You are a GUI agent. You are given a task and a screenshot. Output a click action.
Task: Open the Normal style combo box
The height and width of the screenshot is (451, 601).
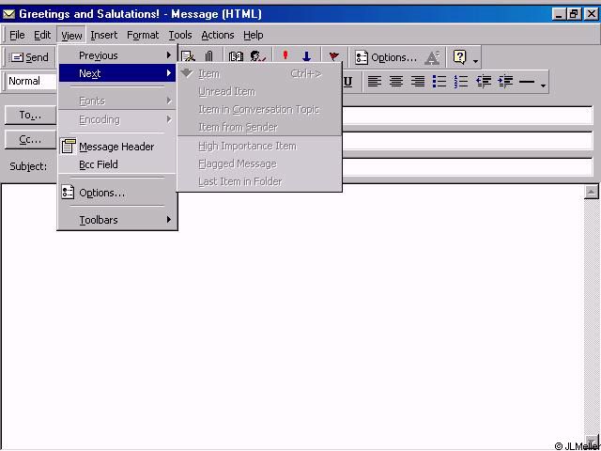click(32, 82)
